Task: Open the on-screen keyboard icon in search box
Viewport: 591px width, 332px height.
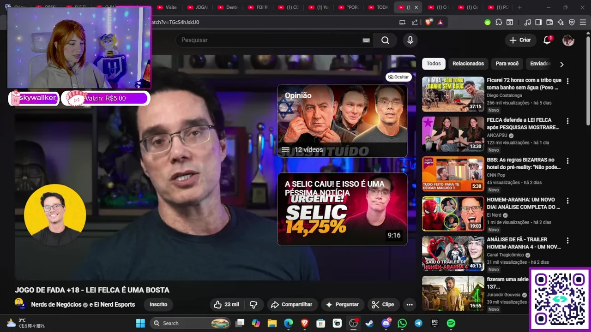Action: (x=366, y=40)
